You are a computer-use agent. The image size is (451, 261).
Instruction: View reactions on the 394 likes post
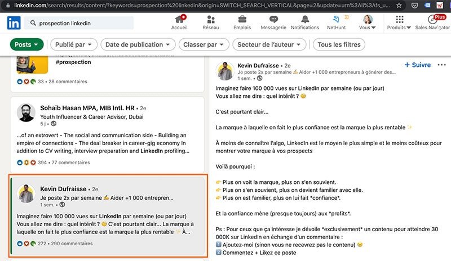click(32, 163)
